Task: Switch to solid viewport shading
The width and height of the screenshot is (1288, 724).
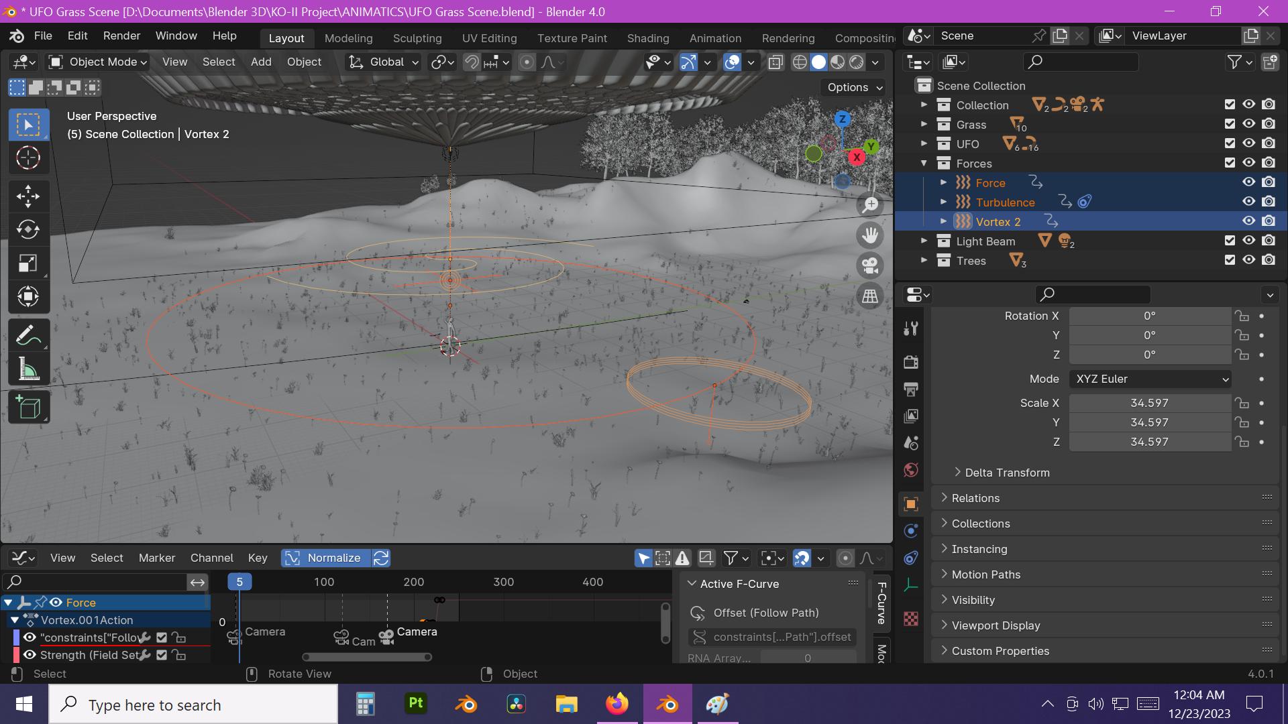Action: point(818,62)
